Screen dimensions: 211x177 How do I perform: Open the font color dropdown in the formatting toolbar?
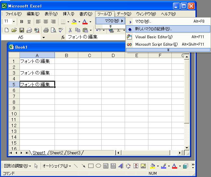tap(90, 22)
